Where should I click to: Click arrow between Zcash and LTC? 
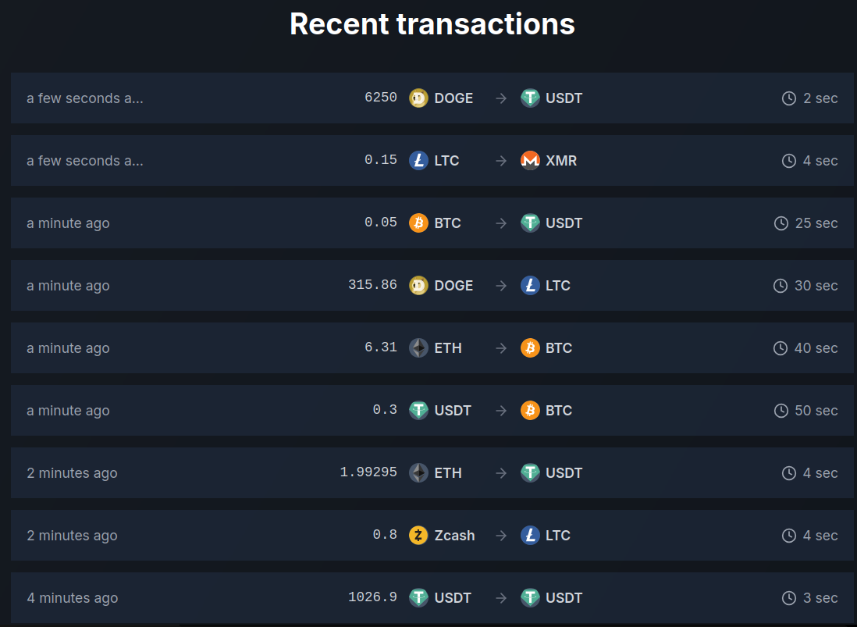tap(501, 536)
